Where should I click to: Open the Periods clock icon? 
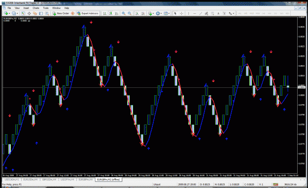[x=158, y=13]
